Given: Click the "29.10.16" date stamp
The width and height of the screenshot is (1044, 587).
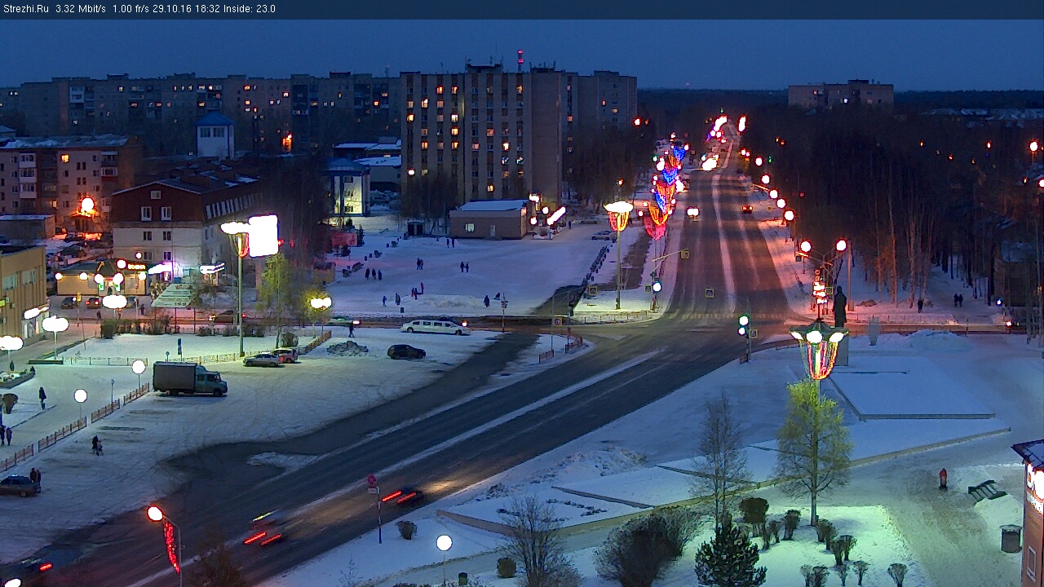Looking at the screenshot, I should click(171, 9).
